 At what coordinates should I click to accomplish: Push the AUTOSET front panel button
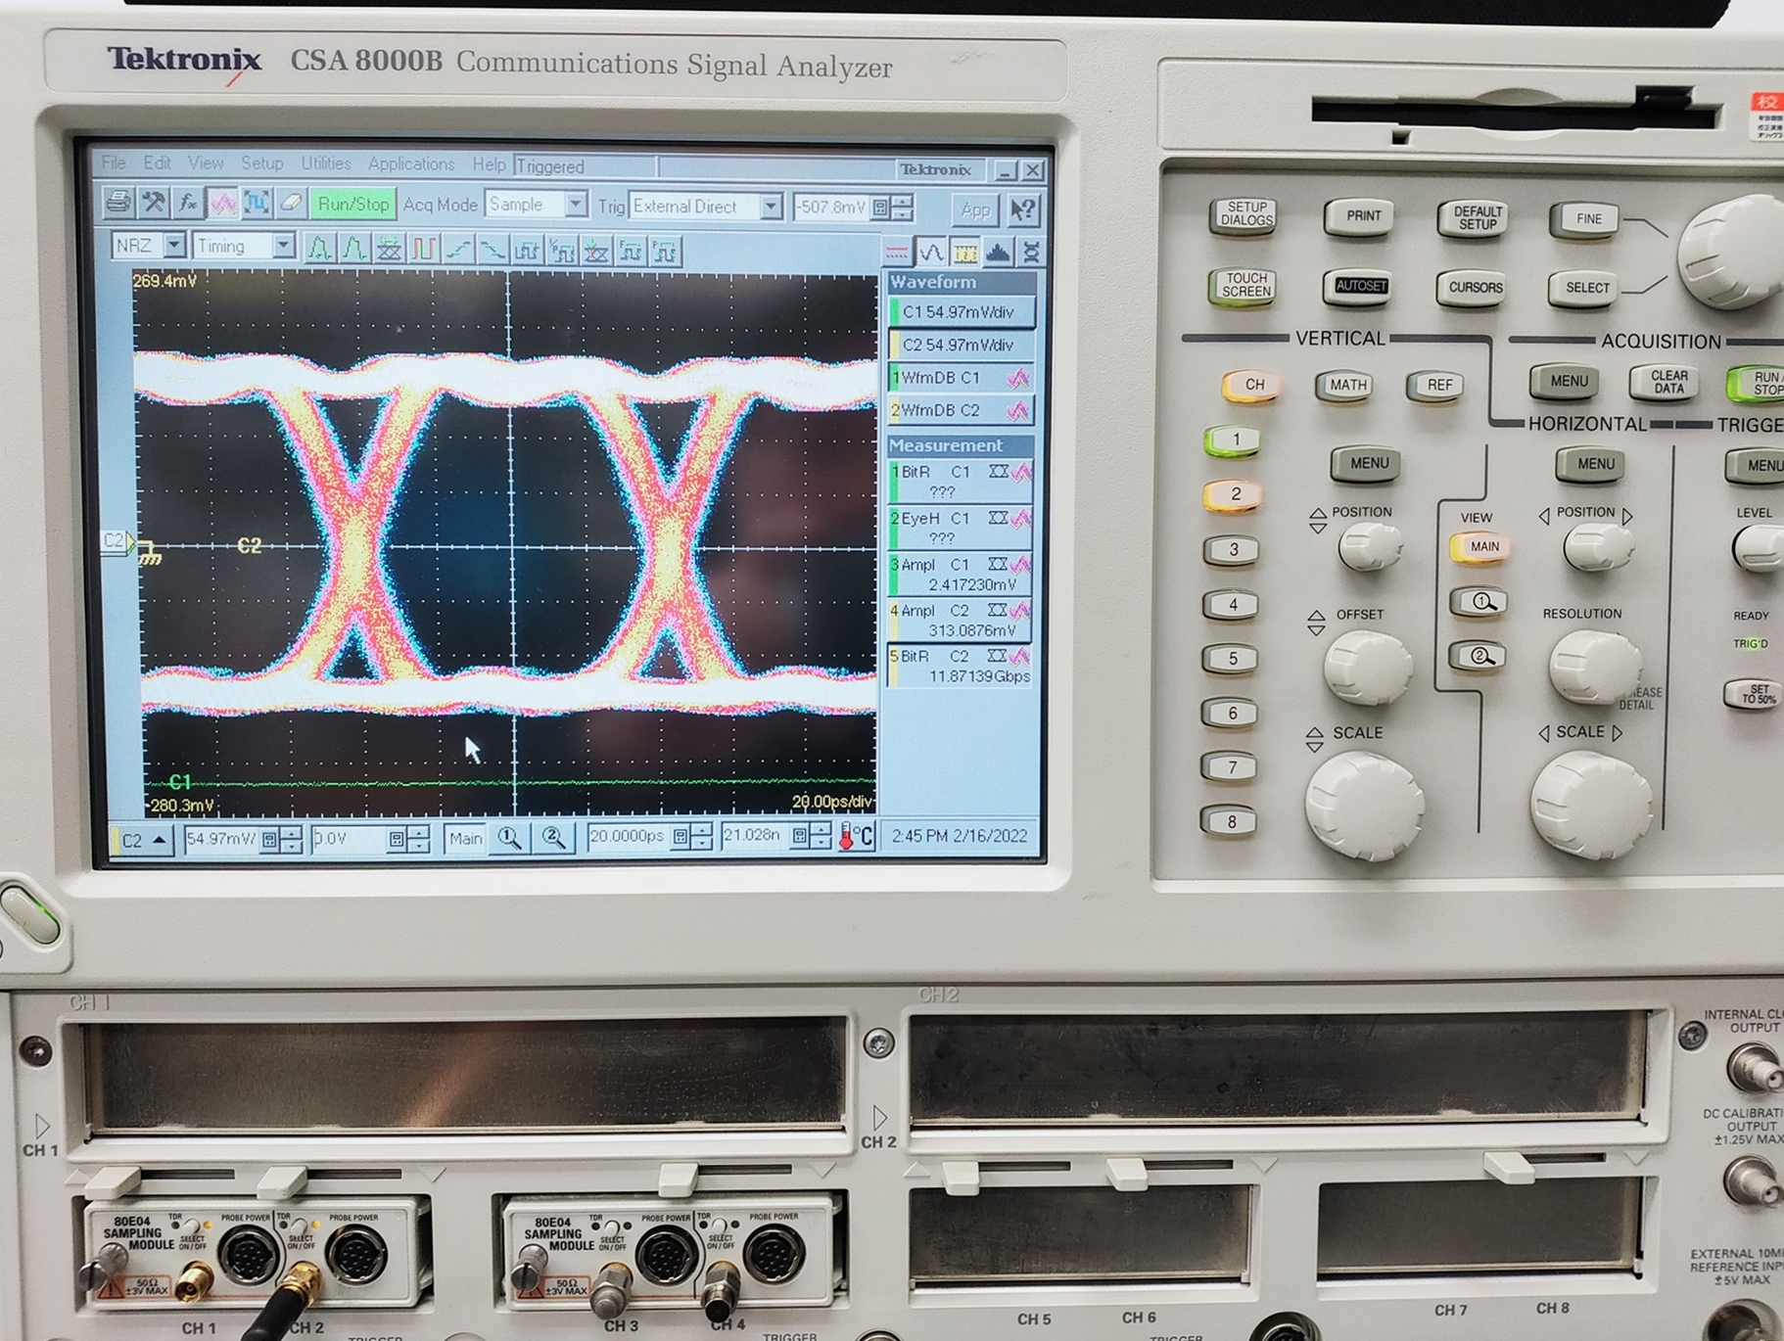[x=1360, y=286]
